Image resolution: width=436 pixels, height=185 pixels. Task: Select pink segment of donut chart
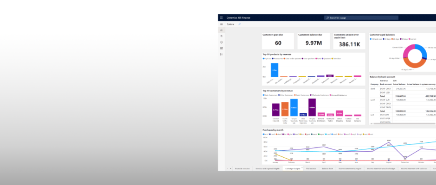(408, 50)
